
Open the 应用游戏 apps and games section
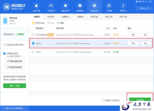51,7
